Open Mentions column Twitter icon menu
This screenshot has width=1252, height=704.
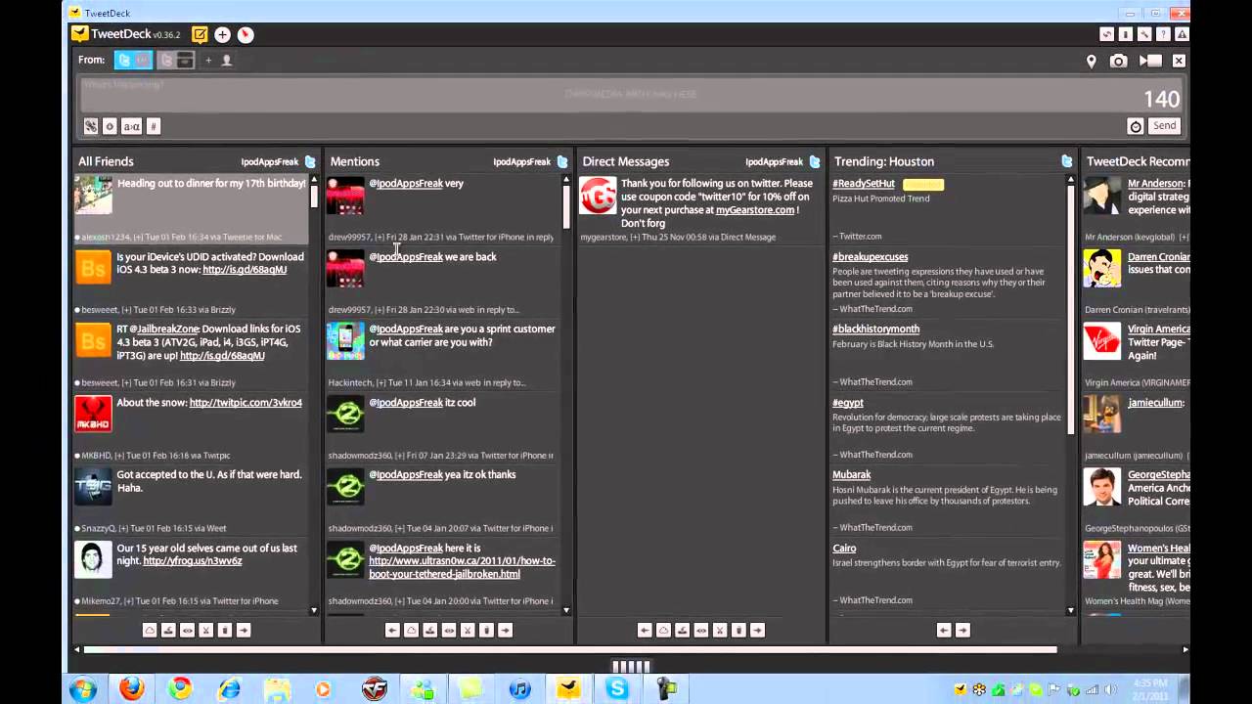[562, 161]
